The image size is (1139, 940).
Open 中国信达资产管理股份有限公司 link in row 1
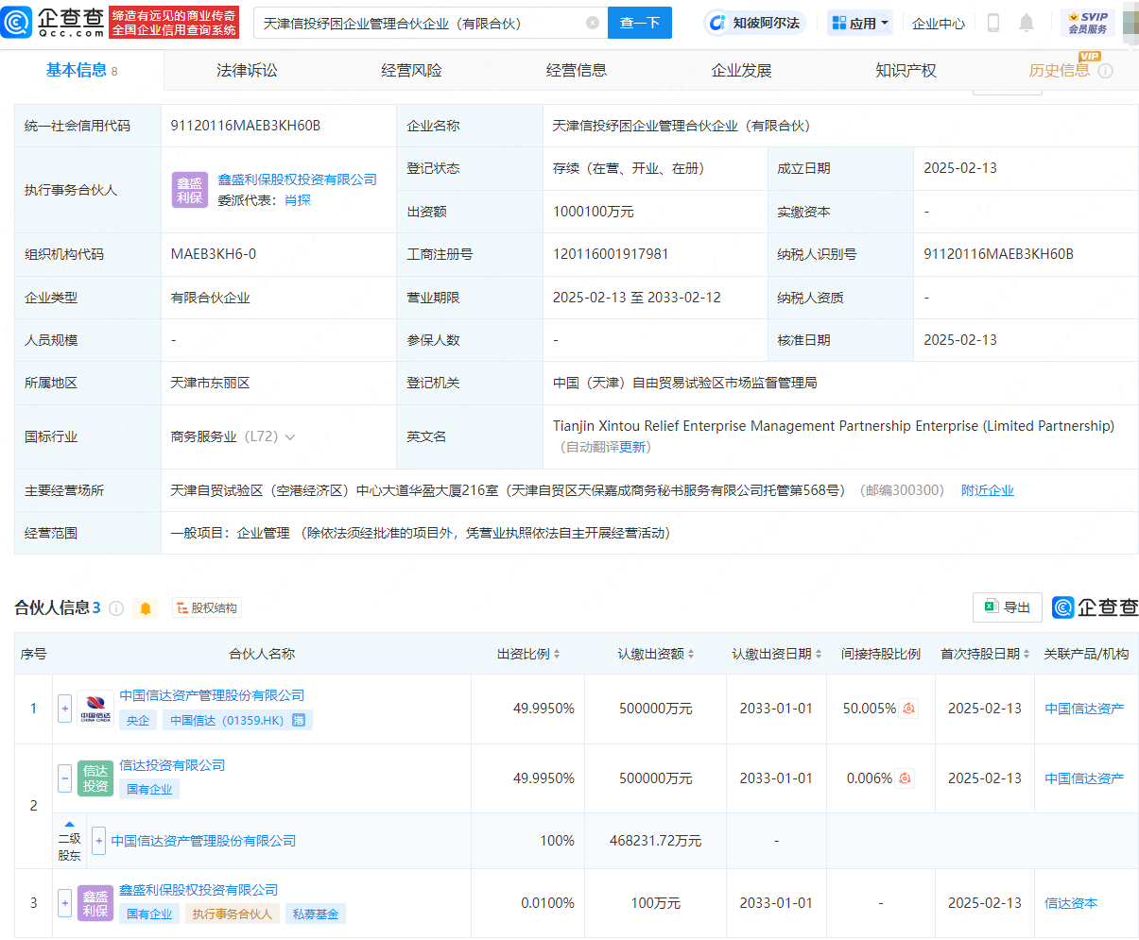(212, 695)
